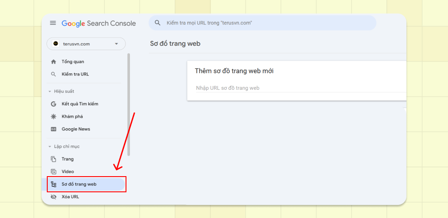Click the Google G icon for Kết quả Tìm kiếm
Viewport: 448px width, 218px height.
point(53,104)
